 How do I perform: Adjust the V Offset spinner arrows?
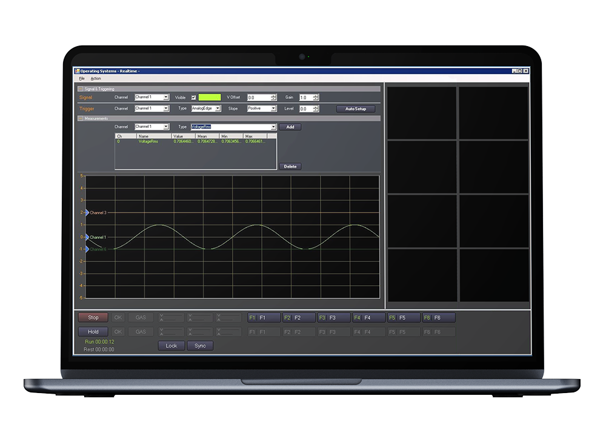click(274, 98)
